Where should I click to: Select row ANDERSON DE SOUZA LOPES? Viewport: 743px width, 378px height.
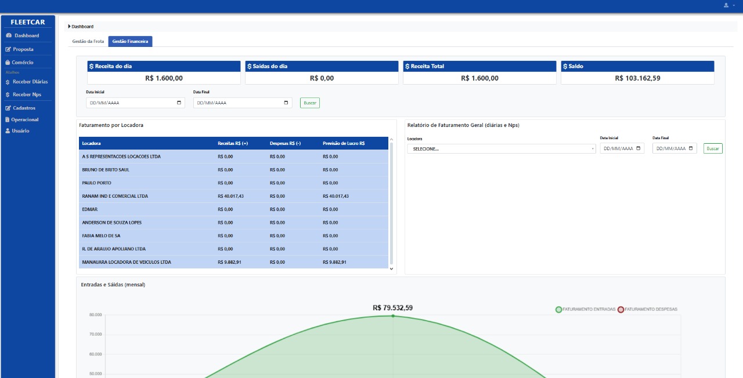pos(233,223)
